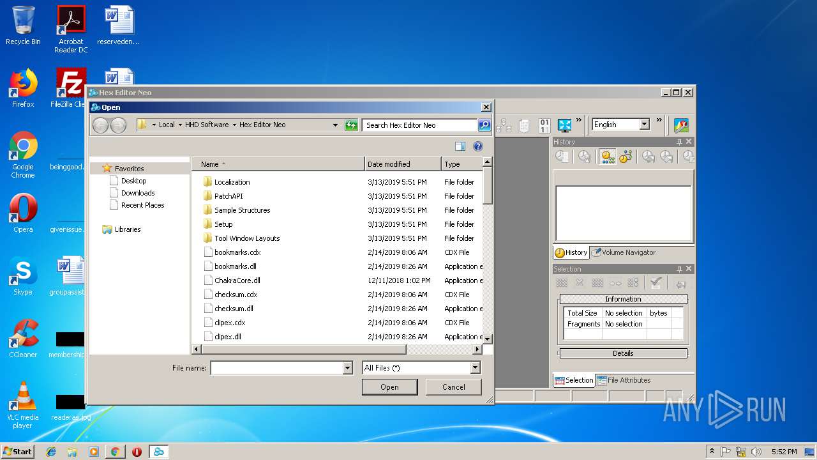Expand the address bar history dropdown arrow
Image resolution: width=817 pixels, height=460 pixels.
(x=336, y=125)
